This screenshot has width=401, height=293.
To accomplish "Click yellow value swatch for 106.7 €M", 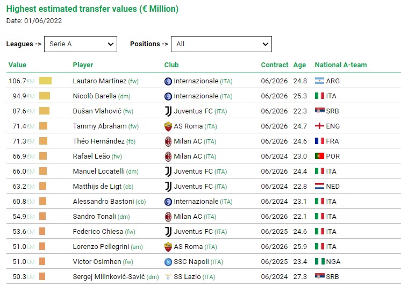I will [x=45, y=81].
